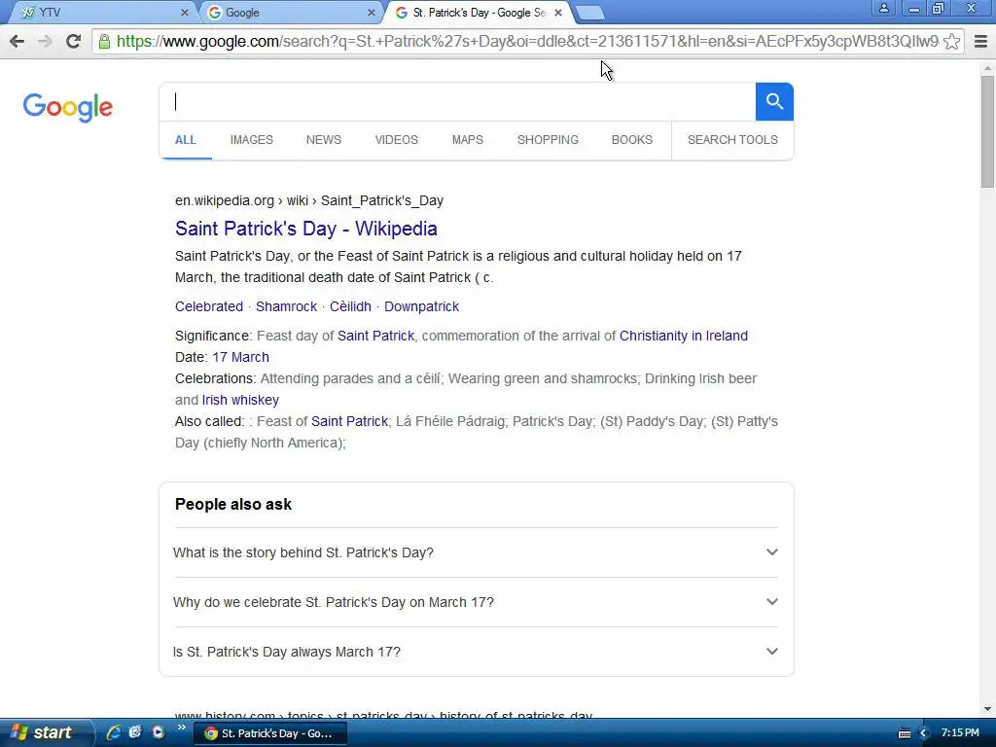Open the Chrome hamburger menu
The width and height of the screenshot is (996, 747).
click(x=980, y=41)
